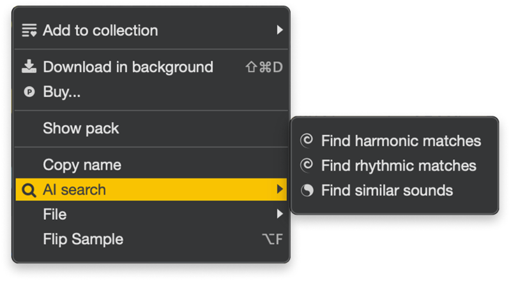Click the download tray icon
The image size is (511, 281).
29,67
